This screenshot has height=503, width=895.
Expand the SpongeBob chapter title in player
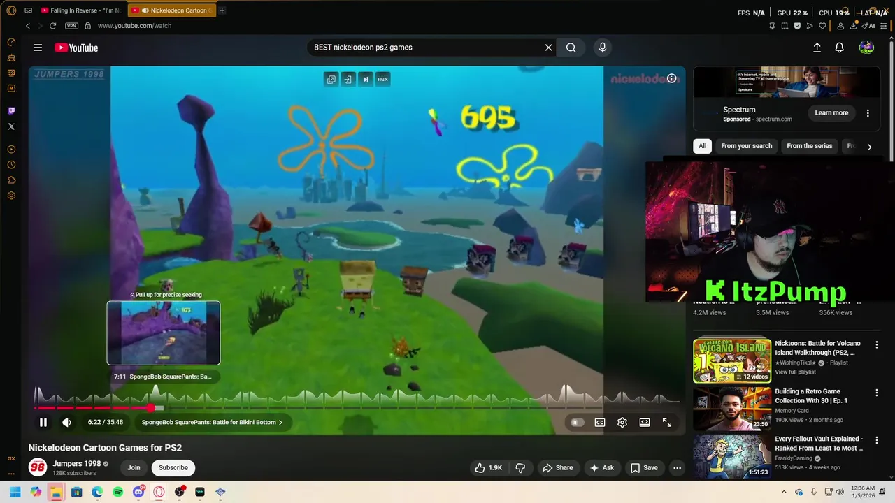(212, 422)
